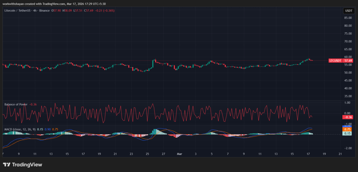Screen dimensions: 358x172
Task: Click the 60.00 level on price scale
Action: [347, 57]
